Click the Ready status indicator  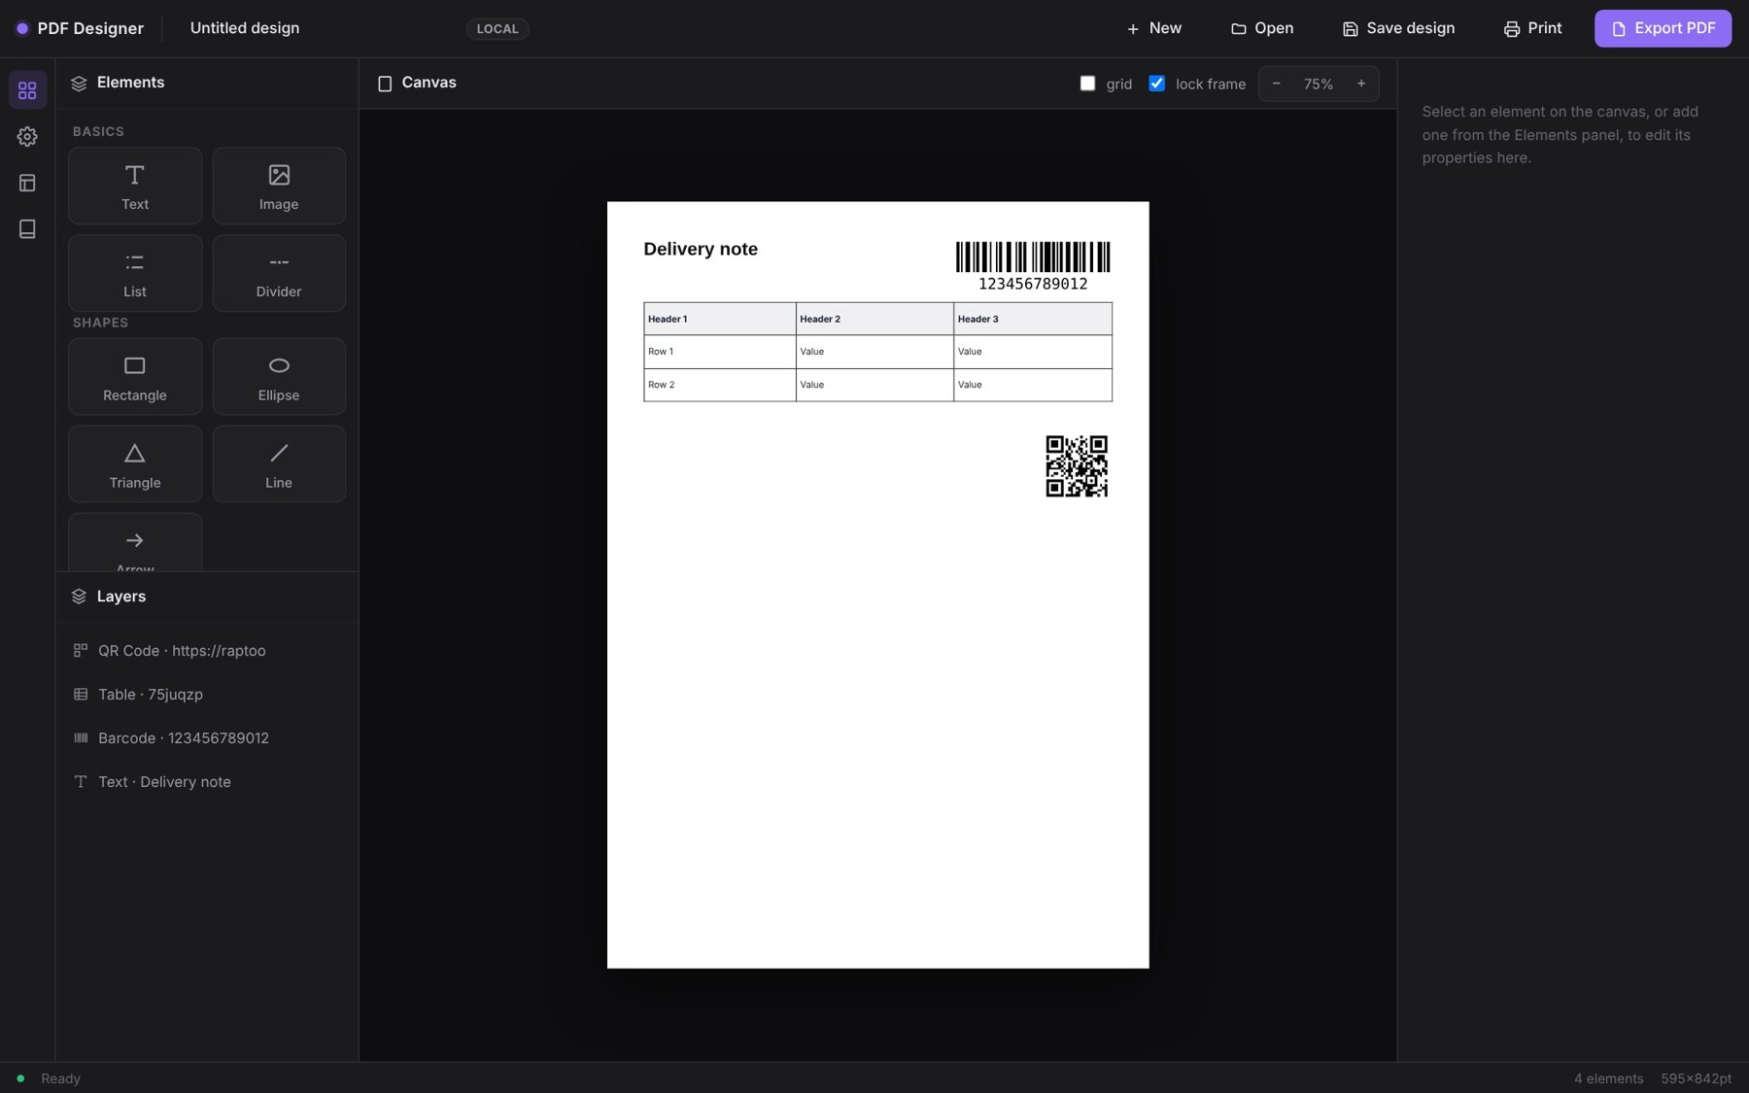tap(49, 1078)
